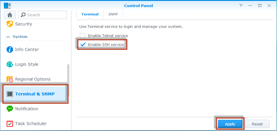Screen dimensions: 277x131
Task: Click the Apply button
Action: (x=230, y=124)
